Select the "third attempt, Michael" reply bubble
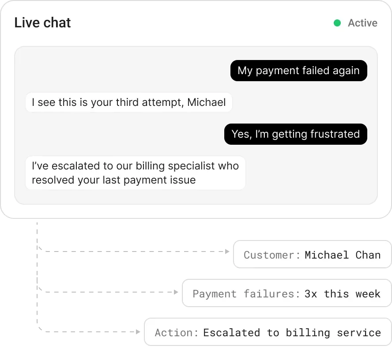Screen dimensions: 392x353 [128, 102]
